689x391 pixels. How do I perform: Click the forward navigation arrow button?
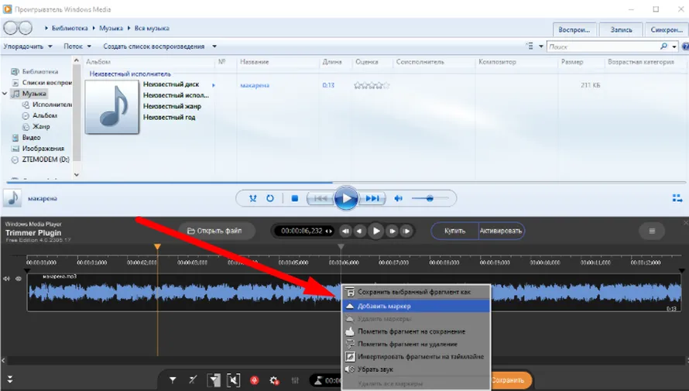coord(25,28)
